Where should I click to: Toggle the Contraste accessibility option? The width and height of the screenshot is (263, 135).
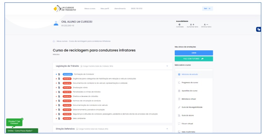pos(180,25)
